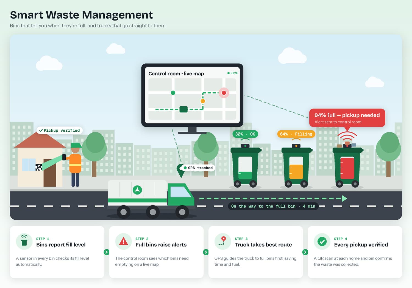Click the "Bins report fill level" heading
The width and height of the screenshot is (412, 288).
(x=61, y=245)
